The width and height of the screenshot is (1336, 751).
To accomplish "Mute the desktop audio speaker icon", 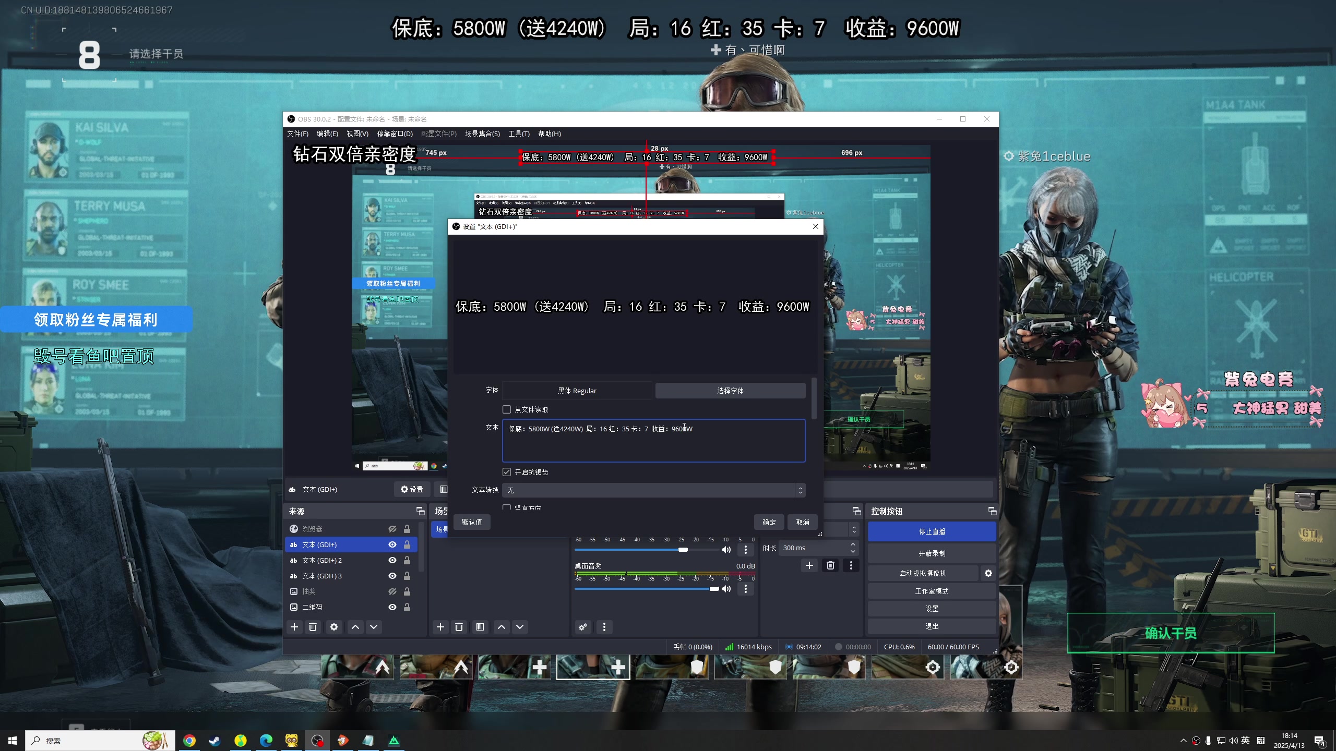I will coord(726,589).
